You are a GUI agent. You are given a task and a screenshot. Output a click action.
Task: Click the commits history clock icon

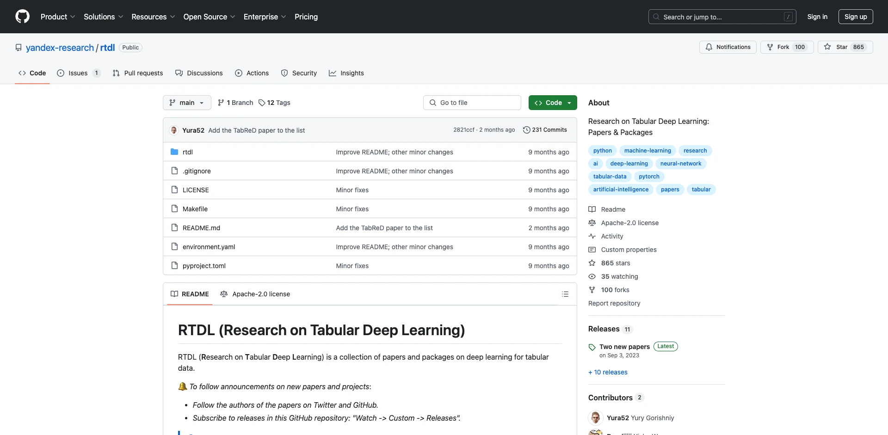tap(526, 130)
